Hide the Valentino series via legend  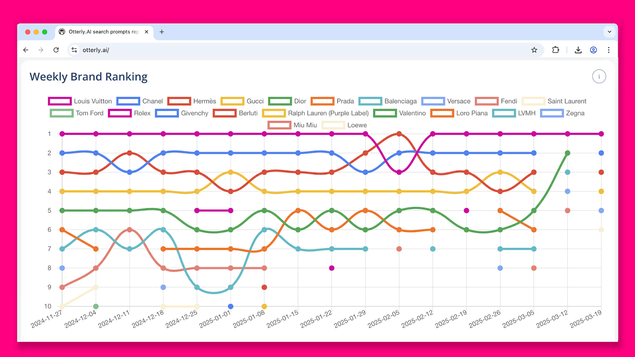pos(400,113)
